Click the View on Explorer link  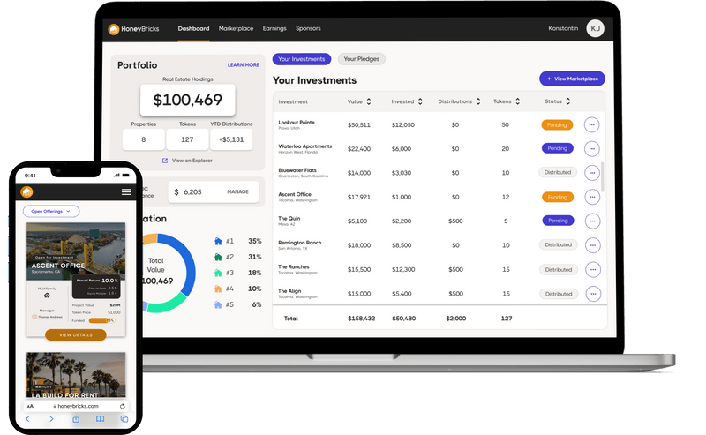pyautogui.click(x=192, y=161)
